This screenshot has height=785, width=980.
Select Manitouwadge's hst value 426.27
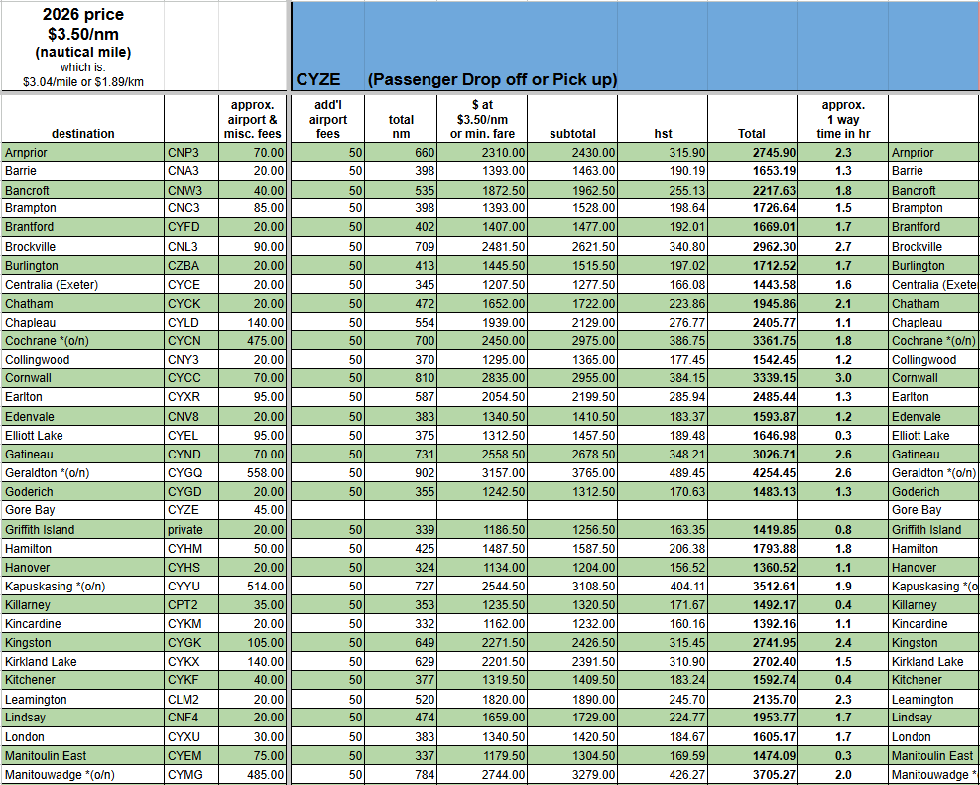(x=663, y=775)
